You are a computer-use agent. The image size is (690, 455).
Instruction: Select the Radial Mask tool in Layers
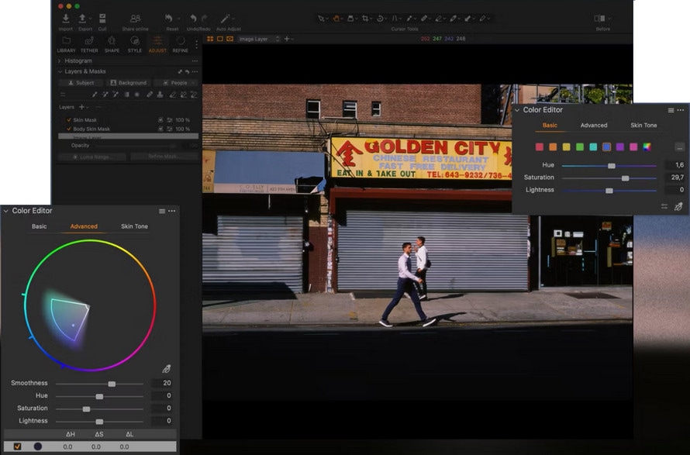point(137,95)
